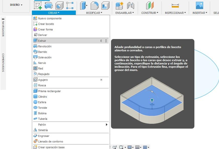Select Tubería from the menu
The width and height of the screenshot is (219, 149).
click(x=71, y=119)
